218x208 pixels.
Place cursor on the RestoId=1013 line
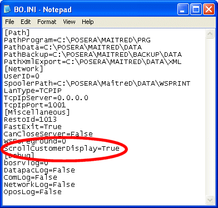(30, 120)
